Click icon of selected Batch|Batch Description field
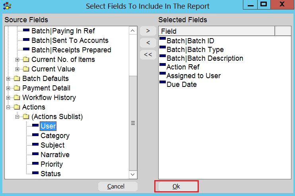The width and height of the screenshot is (295, 196). (163, 56)
